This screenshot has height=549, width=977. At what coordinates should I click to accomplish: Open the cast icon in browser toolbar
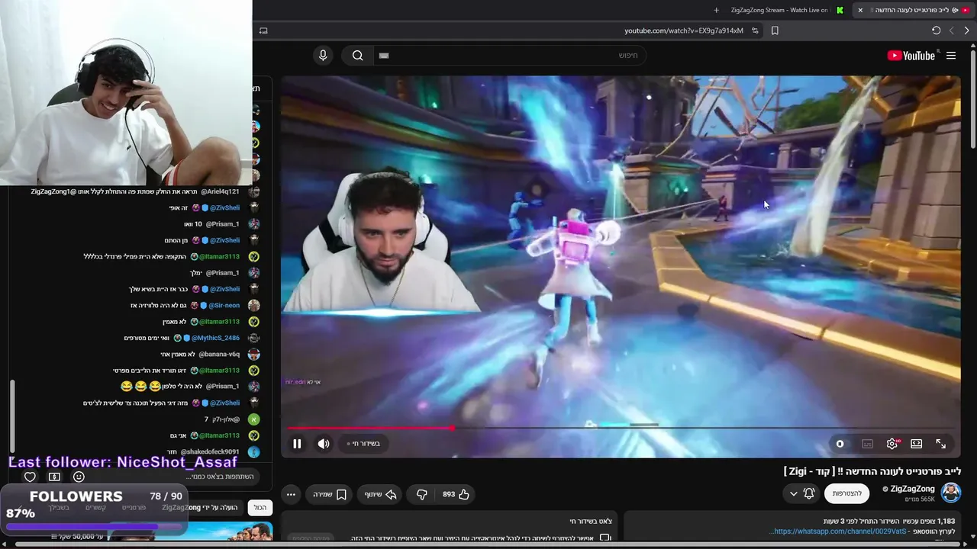(x=263, y=30)
